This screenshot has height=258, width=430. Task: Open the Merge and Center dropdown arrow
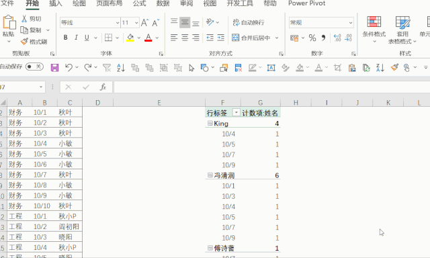tap(277, 38)
